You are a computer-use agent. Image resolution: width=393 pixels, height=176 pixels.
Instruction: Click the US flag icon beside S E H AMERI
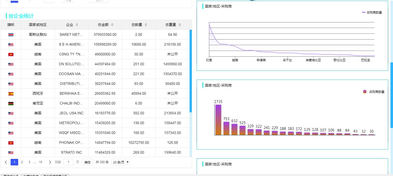pos(11,44)
